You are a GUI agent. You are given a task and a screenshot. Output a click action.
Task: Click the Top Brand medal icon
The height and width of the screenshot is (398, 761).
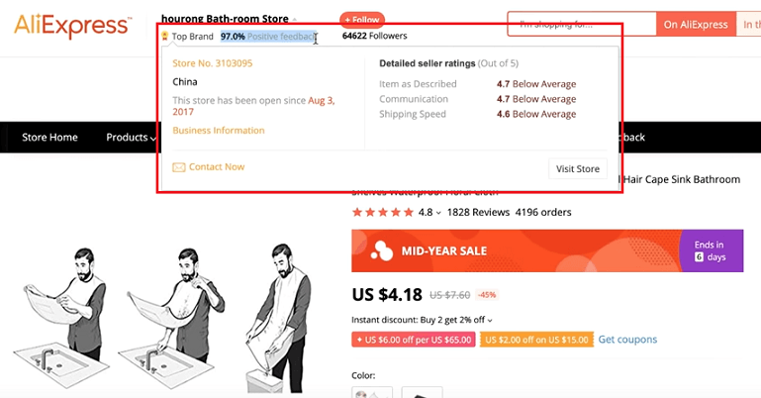click(164, 37)
